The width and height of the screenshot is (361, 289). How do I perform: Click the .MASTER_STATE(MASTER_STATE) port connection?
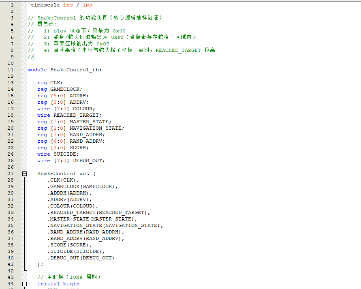(x=92, y=219)
